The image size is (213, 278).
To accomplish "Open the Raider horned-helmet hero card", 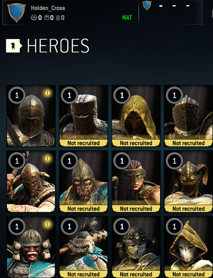I will click(31, 181).
